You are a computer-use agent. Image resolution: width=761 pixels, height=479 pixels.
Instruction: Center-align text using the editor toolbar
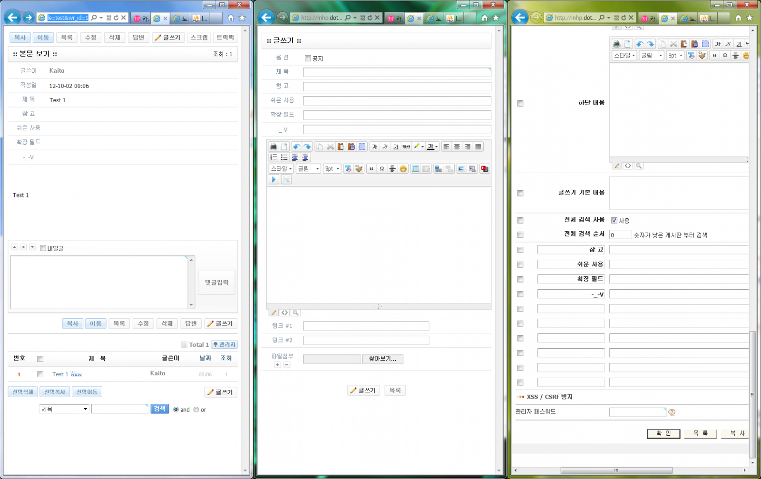(x=457, y=147)
